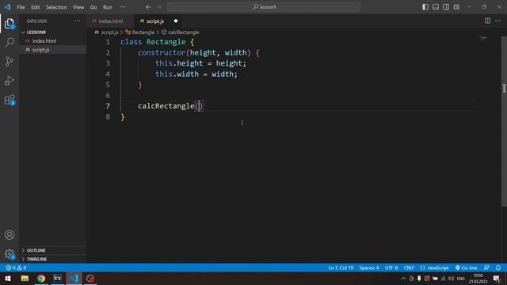Image resolution: width=507 pixels, height=285 pixels.
Task: Go back with the navigation arrow
Action: [148, 7]
